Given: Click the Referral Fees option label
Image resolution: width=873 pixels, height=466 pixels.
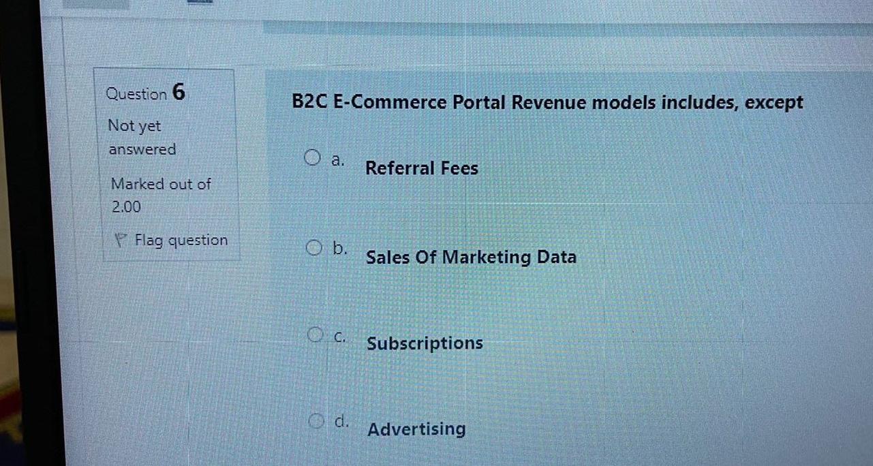Looking at the screenshot, I should point(421,168).
